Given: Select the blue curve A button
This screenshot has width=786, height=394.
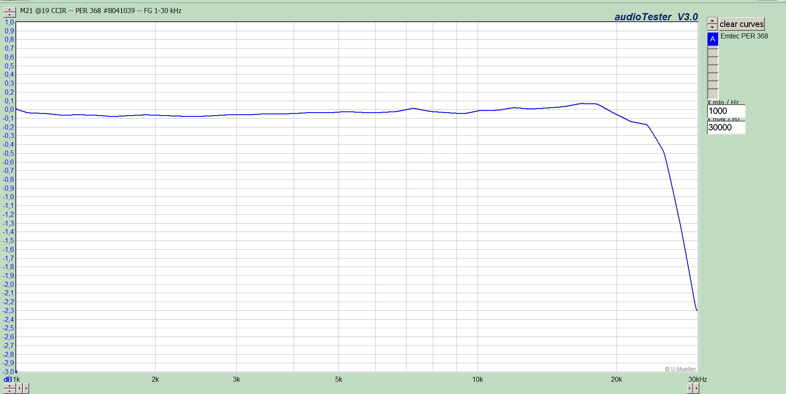Looking at the screenshot, I should click(712, 39).
